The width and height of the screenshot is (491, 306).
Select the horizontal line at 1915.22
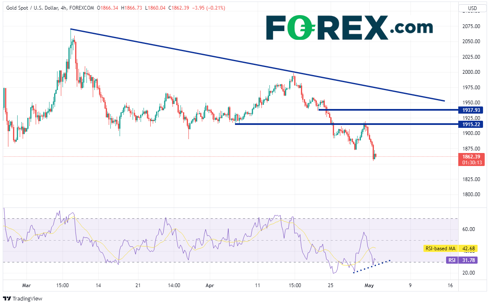tap(294, 124)
